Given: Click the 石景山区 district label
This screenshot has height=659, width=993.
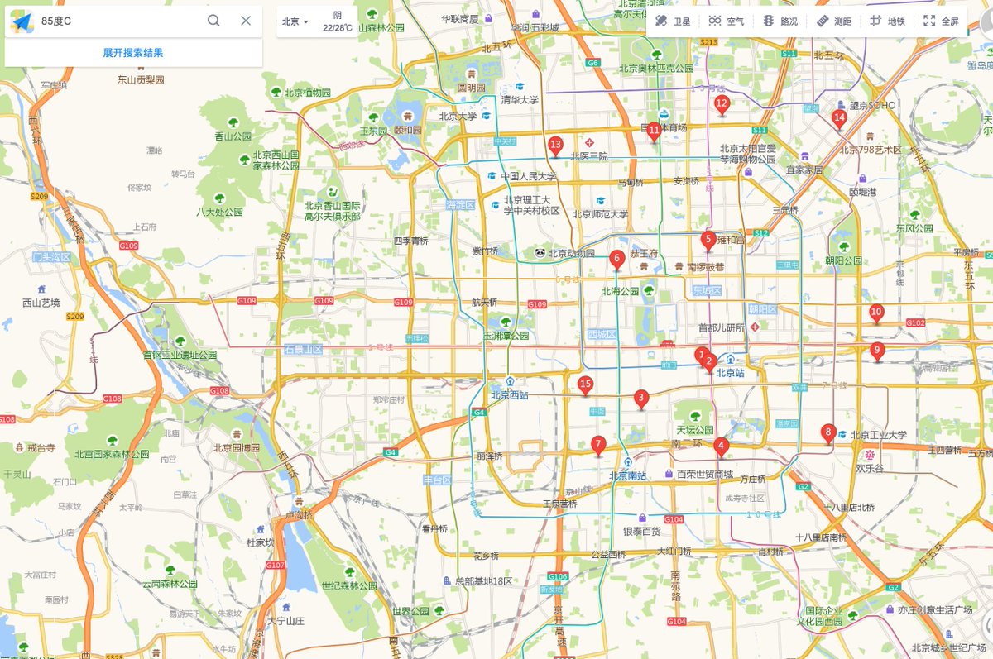Looking at the screenshot, I should [302, 350].
